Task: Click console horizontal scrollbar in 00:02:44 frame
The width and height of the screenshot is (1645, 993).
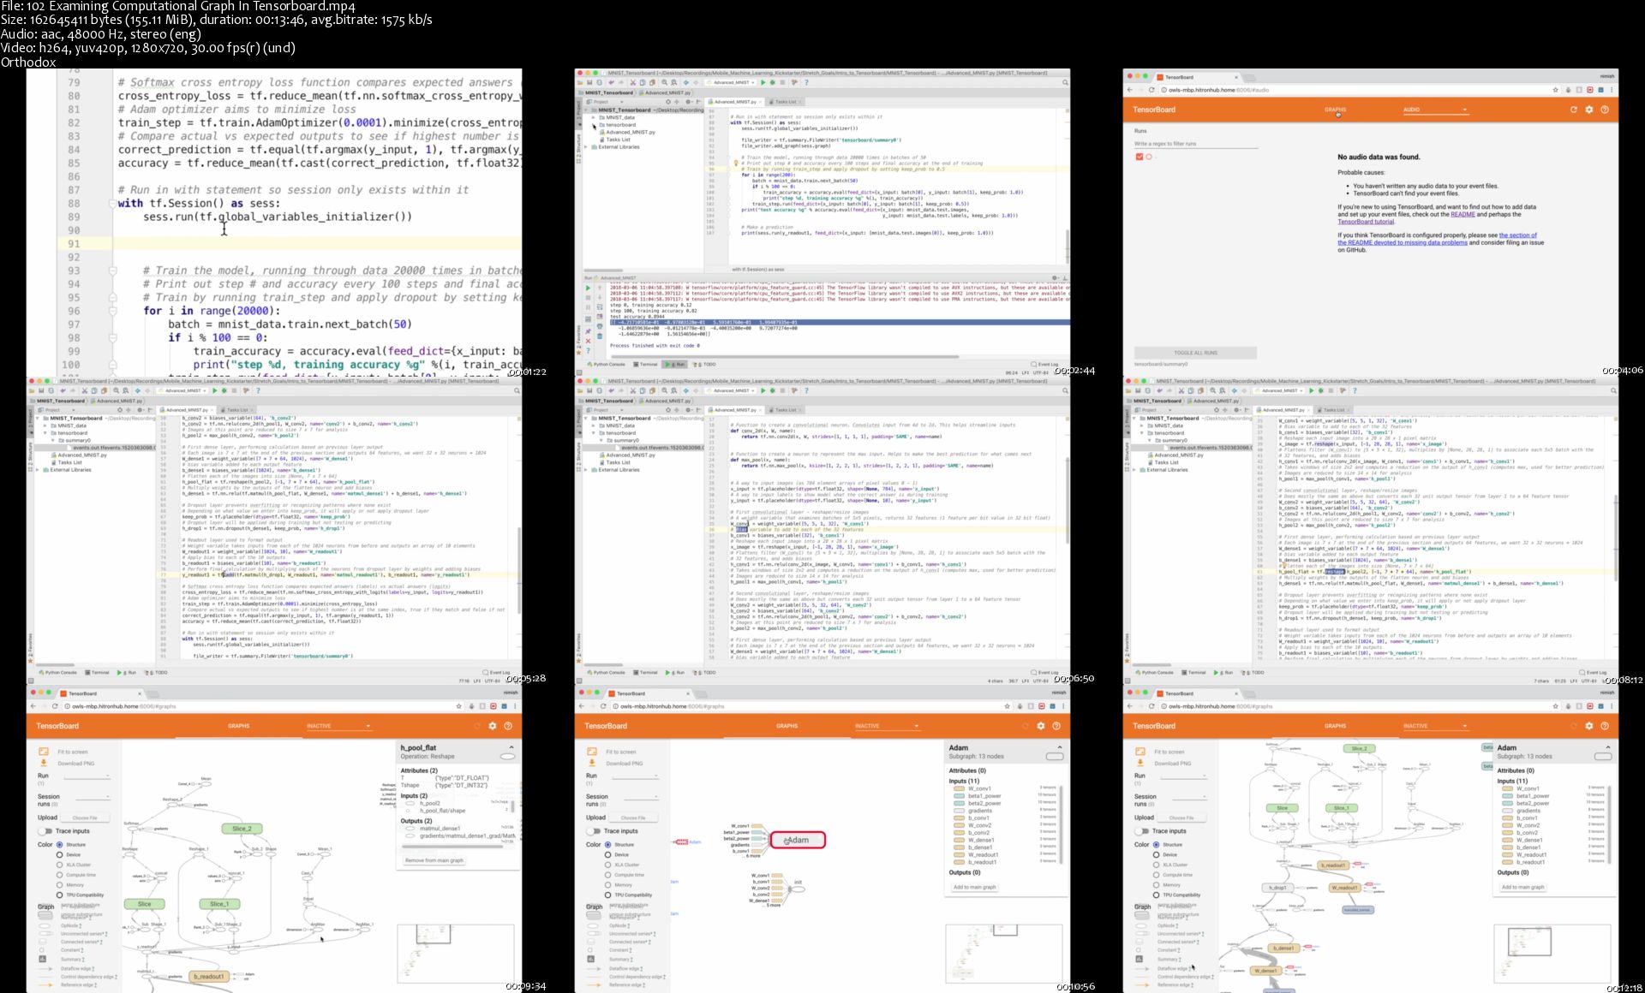Action: coord(783,355)
